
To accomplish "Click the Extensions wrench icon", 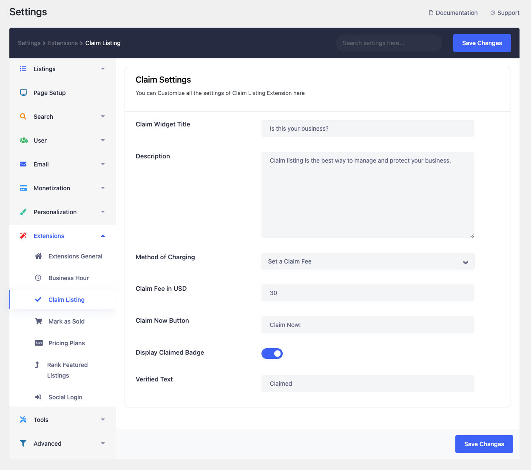I will tap(23, 235).
